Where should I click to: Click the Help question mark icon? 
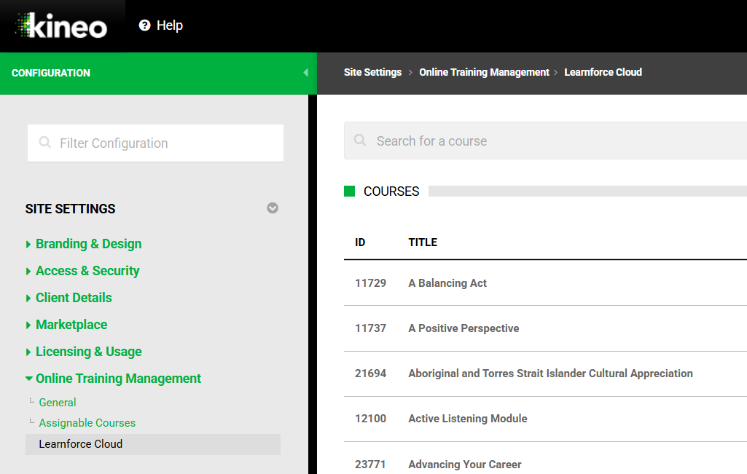(144, 25)
